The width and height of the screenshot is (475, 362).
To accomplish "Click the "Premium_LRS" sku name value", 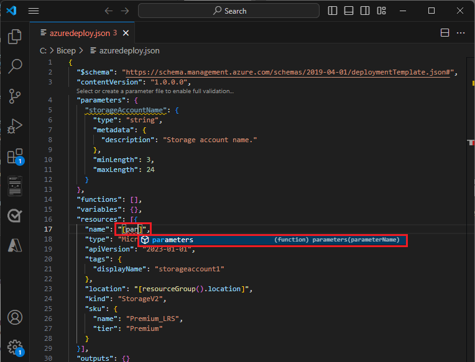I will [x=152, y=319].
